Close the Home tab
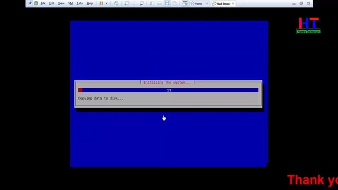338x190 pixels. (207, 4)
